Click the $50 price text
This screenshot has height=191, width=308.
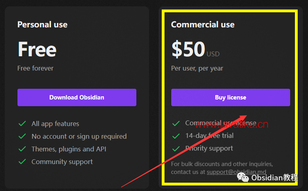click(188, 49)
